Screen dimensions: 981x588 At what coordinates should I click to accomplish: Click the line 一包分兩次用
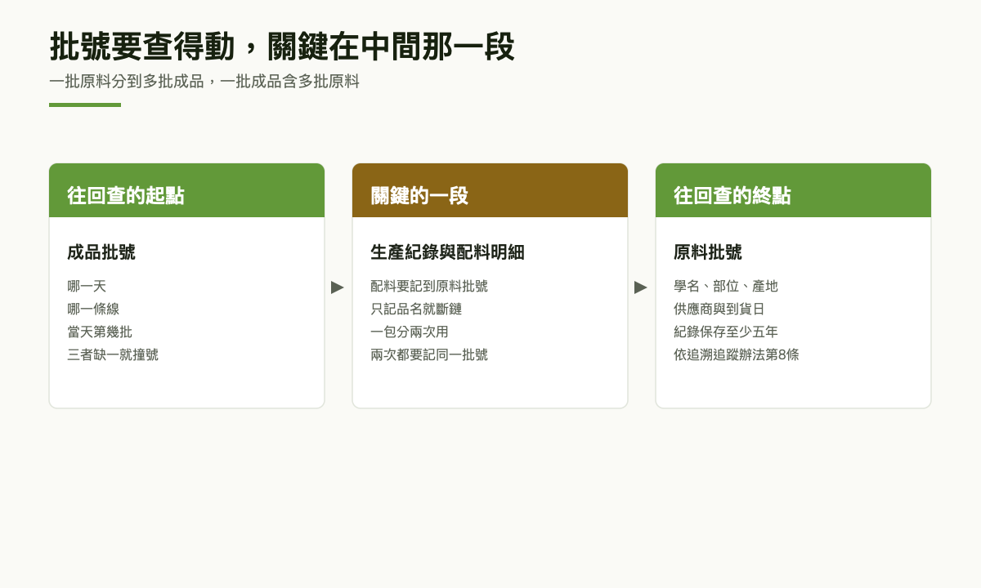pyautogui.click(x=410, y=332)
